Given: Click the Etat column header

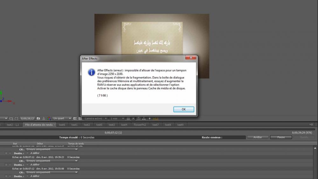Looking at the screenshot, I should (15, 143).
